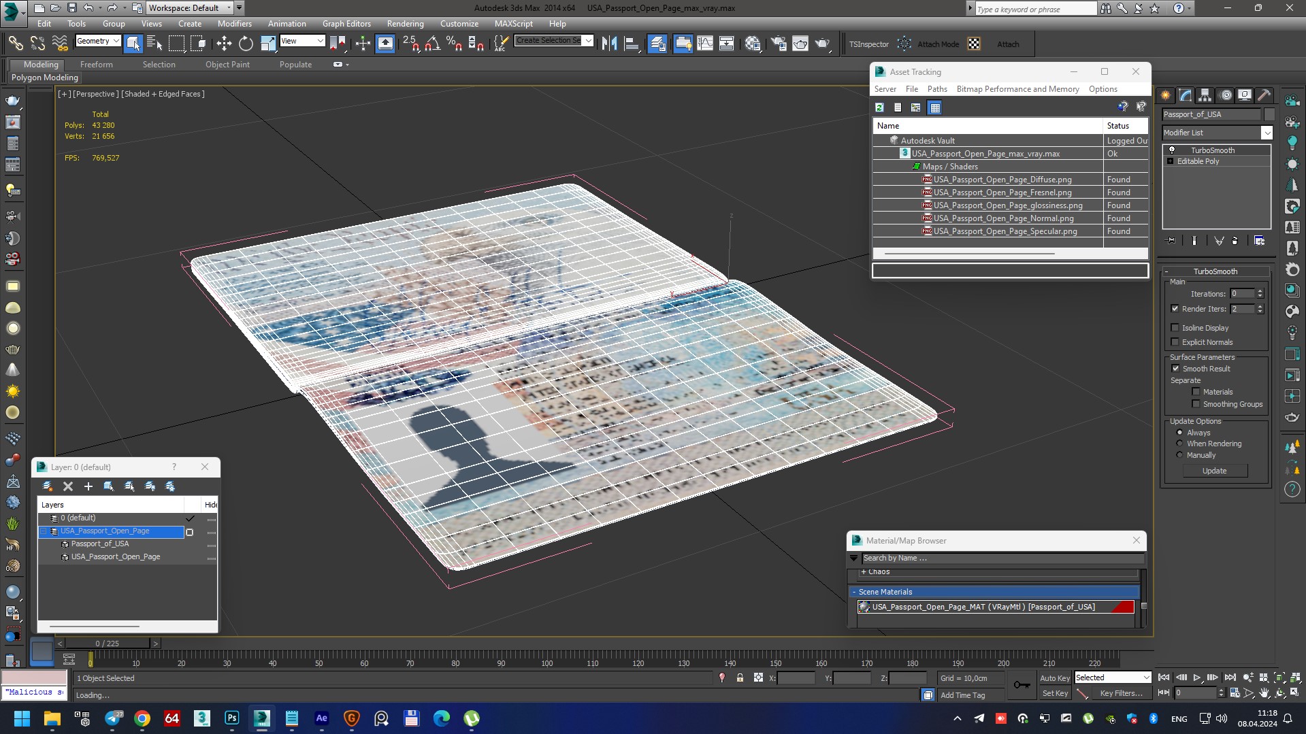Refresh the Asset Tracking list
Viewport: 1306px width, 734px height.
click(879, 107)
